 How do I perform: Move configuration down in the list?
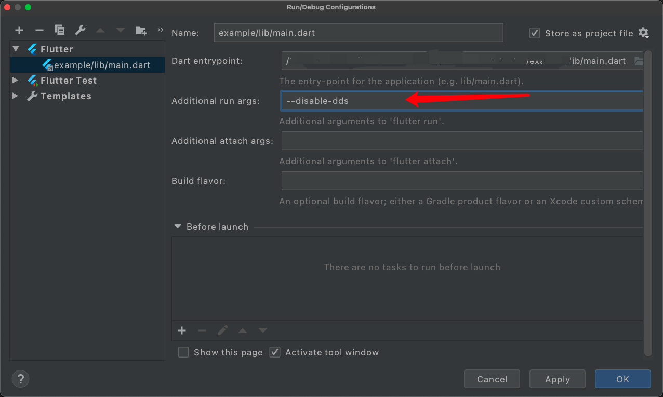click(x=121, y=31)
